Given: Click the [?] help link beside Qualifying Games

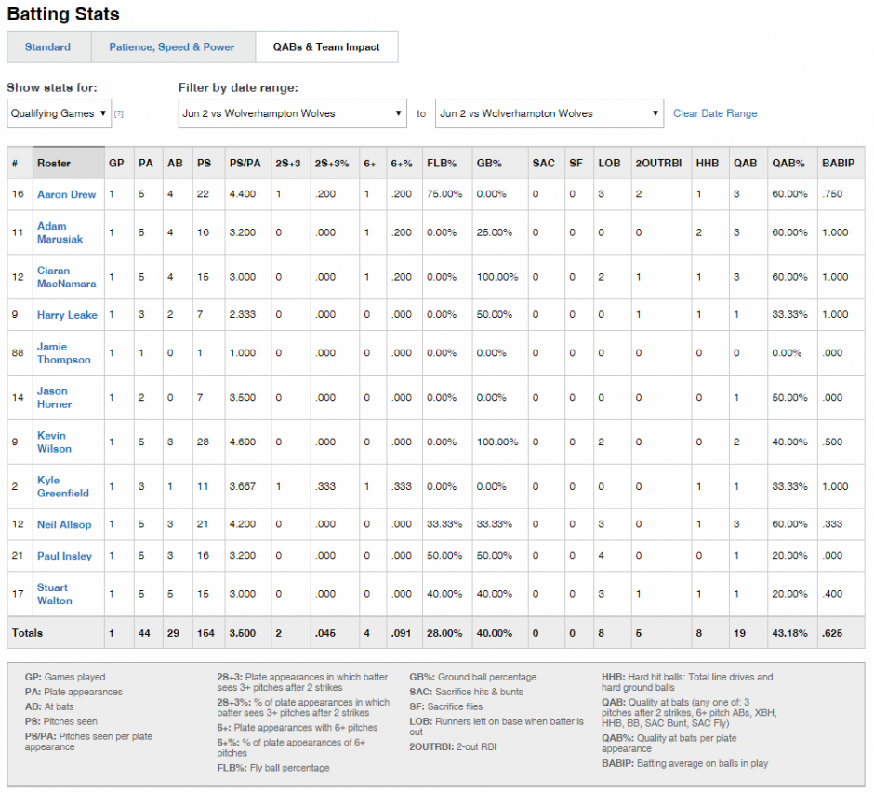Looking at the screenshot, I should coord(119,114).
